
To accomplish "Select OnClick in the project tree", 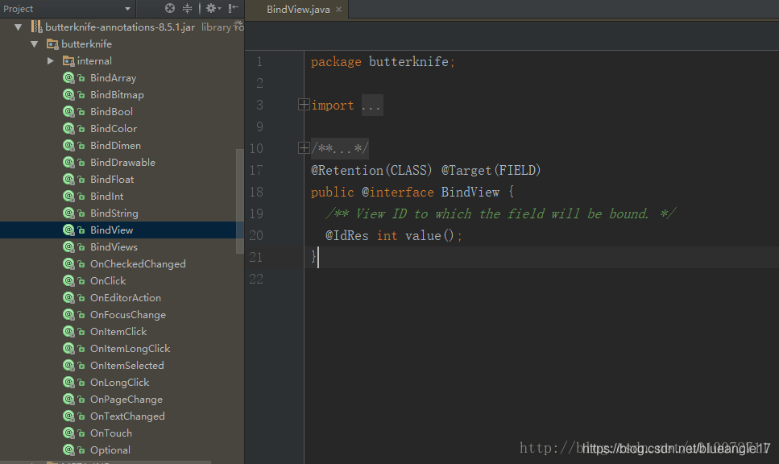I will pos(108,280).
